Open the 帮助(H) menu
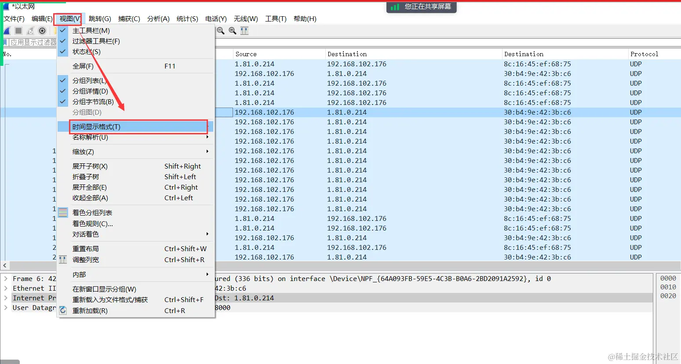Screen dimensions: 681x364 click(305, 19)
